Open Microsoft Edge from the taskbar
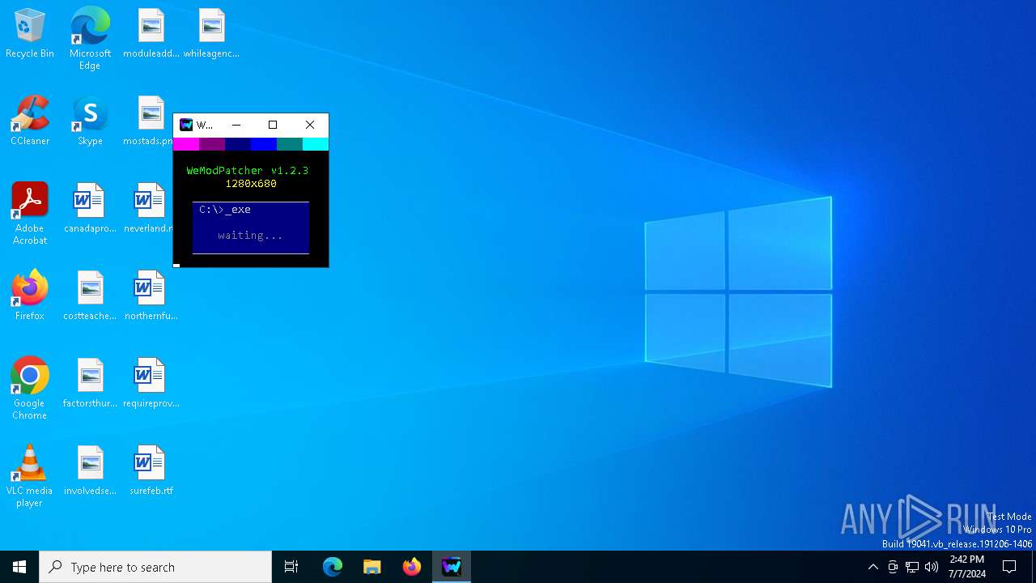This screenshot has width=1036, height=583. [333, 567]
